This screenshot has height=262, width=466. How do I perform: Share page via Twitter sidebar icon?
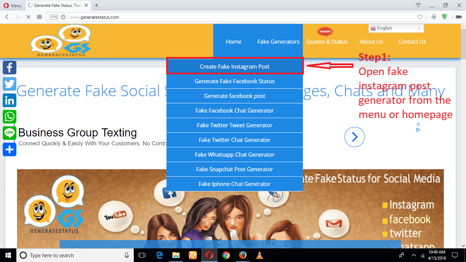[x=10, y=84]
